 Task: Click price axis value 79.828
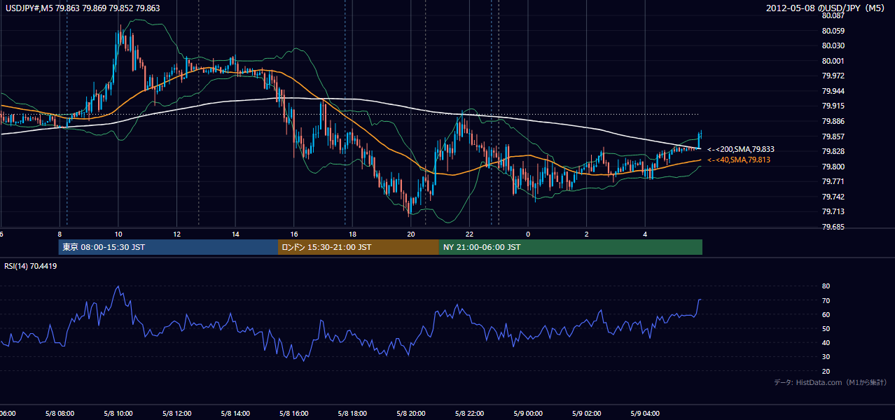[x=833, y=151]
